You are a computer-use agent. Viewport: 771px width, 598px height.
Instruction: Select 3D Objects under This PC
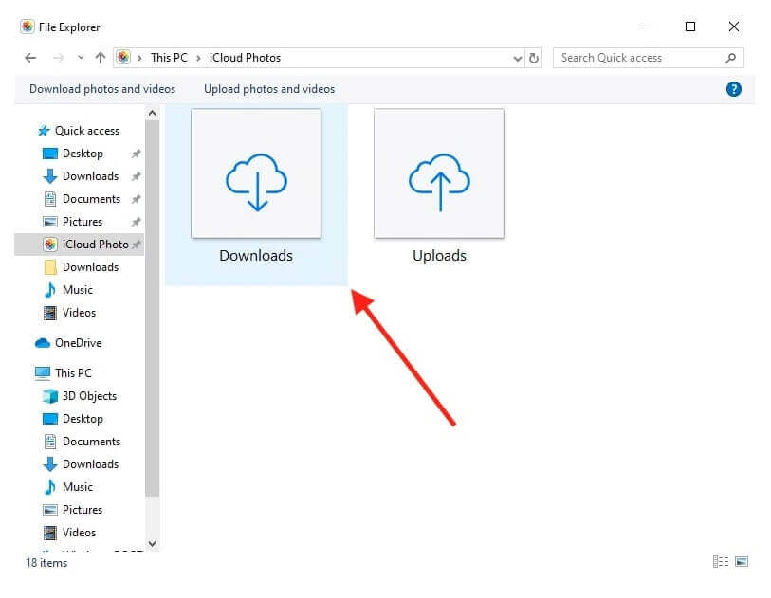pyautogui.click(x=89, y=396)
